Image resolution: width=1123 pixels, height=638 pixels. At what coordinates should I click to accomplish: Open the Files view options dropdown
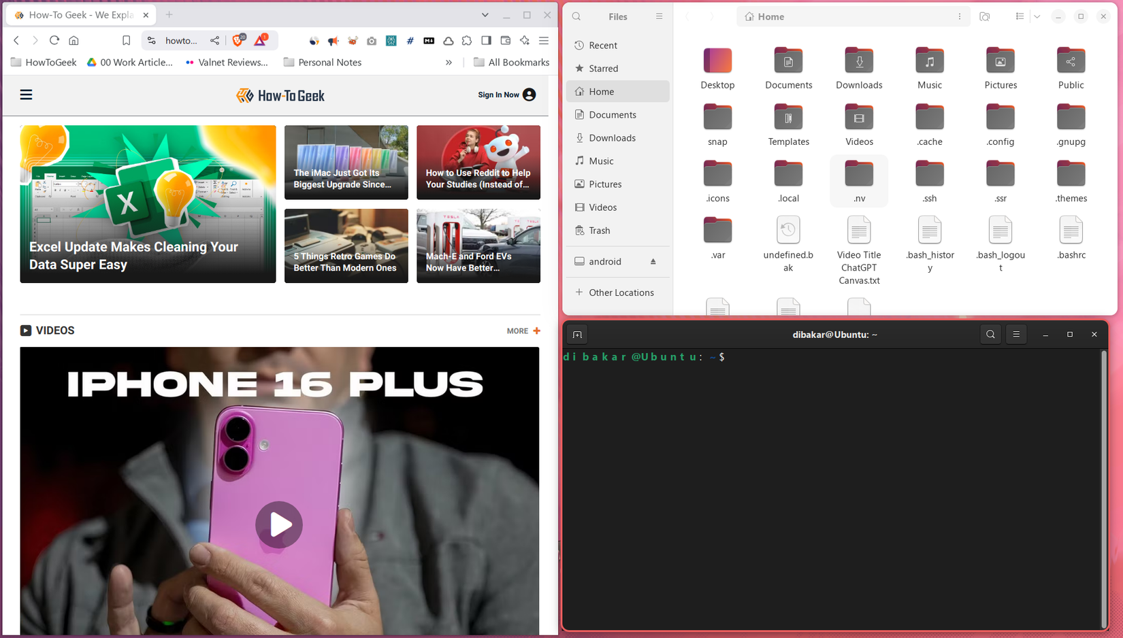(x=1037, y=16)
